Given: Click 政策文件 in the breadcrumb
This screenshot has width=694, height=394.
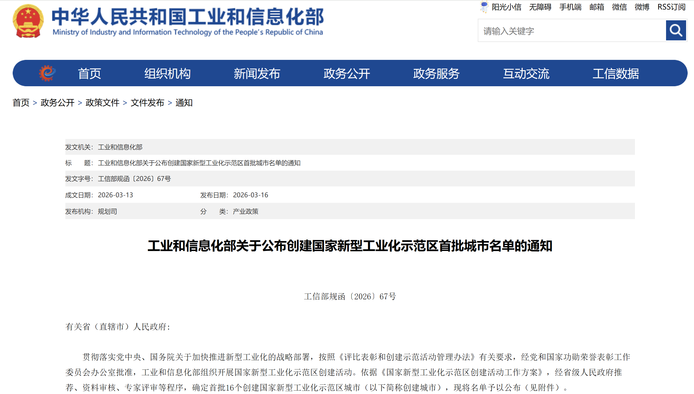Looking at the screenshot, I should 102,103.
